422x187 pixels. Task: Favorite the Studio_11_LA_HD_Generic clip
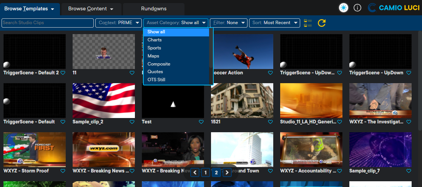(339, 122)
